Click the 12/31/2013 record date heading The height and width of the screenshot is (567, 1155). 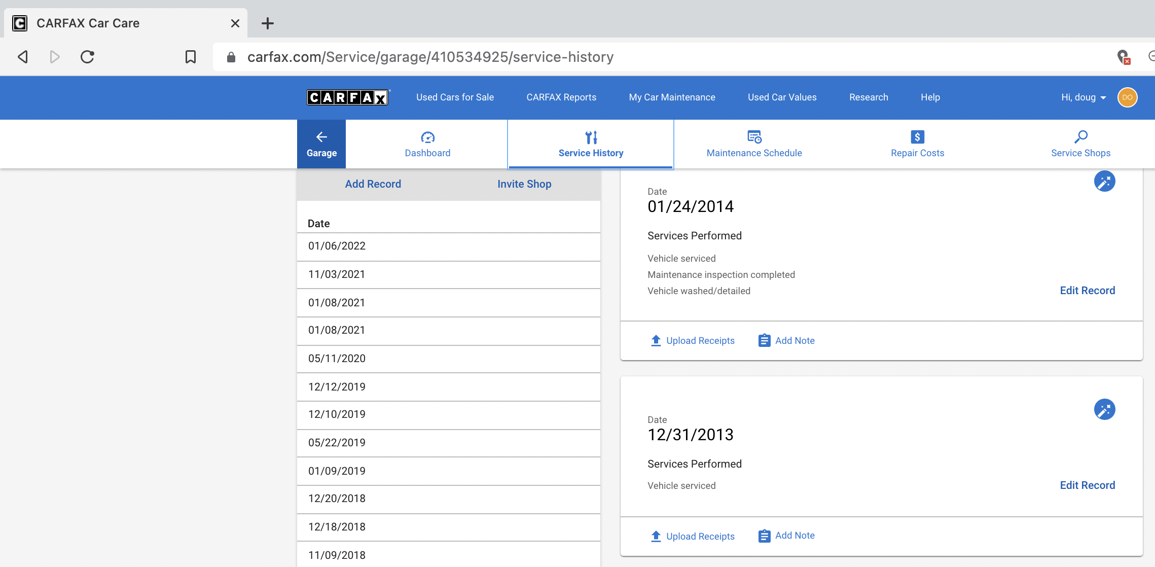(691, 435)
